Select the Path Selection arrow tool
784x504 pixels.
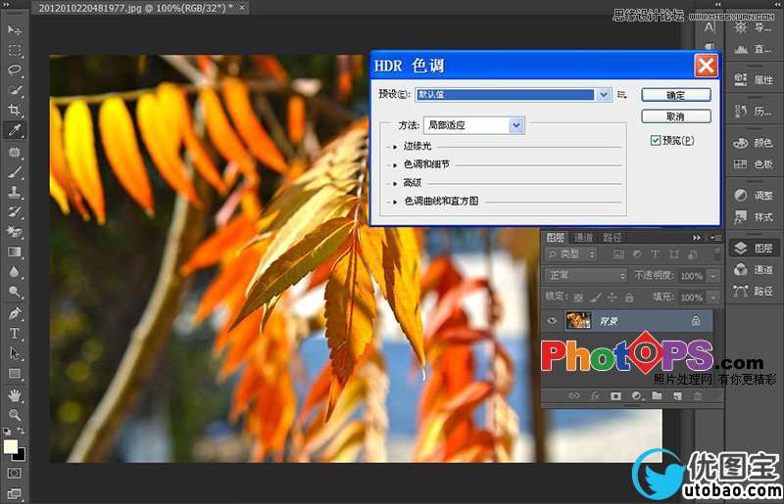15,353
